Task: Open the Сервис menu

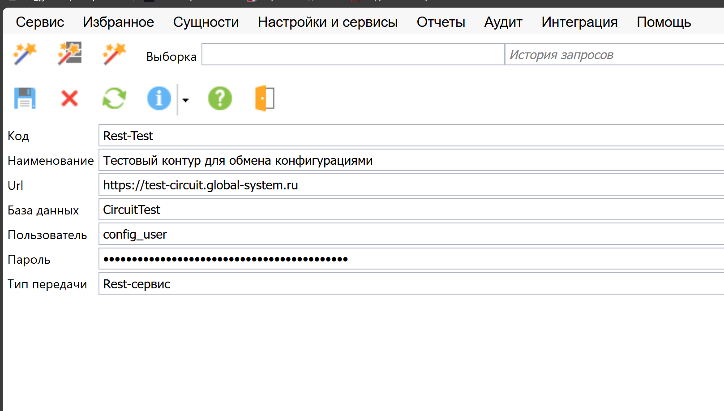Action: pyautogui.click(x=40, y=22)
